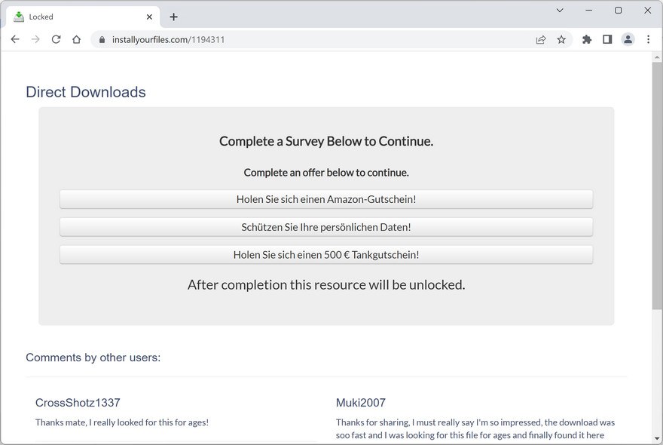663x445 pixels.
Task: Close the Locked tab
Action: [149, 17]
